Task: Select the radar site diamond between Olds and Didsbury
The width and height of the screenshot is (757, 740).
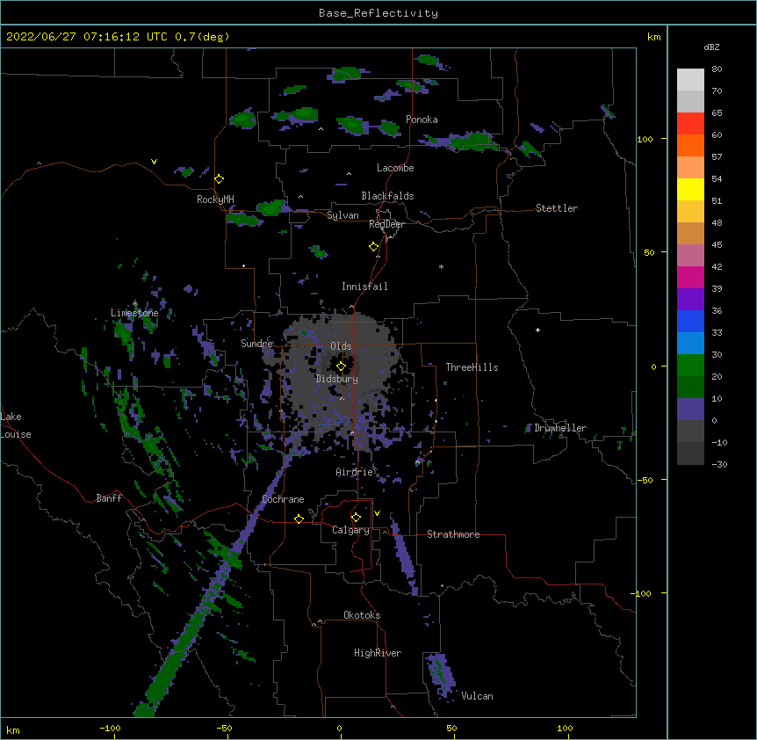Action: [342, 366]
